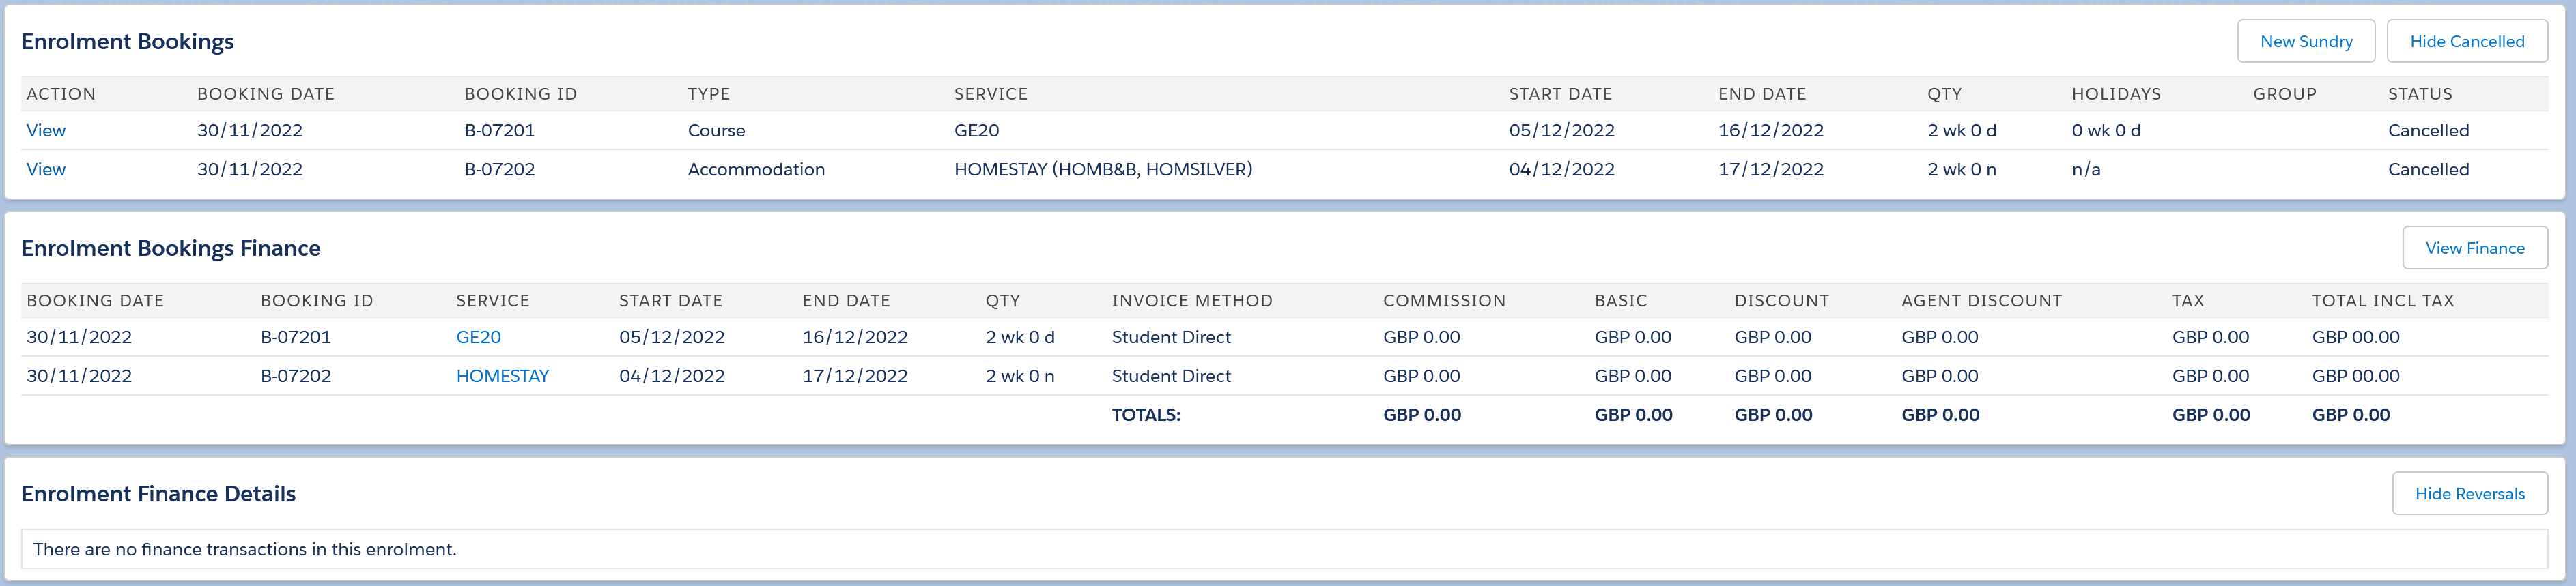Viewport: 2576px width, 586px height.
Task: Select the Type column header
Action: click(708, 94)
